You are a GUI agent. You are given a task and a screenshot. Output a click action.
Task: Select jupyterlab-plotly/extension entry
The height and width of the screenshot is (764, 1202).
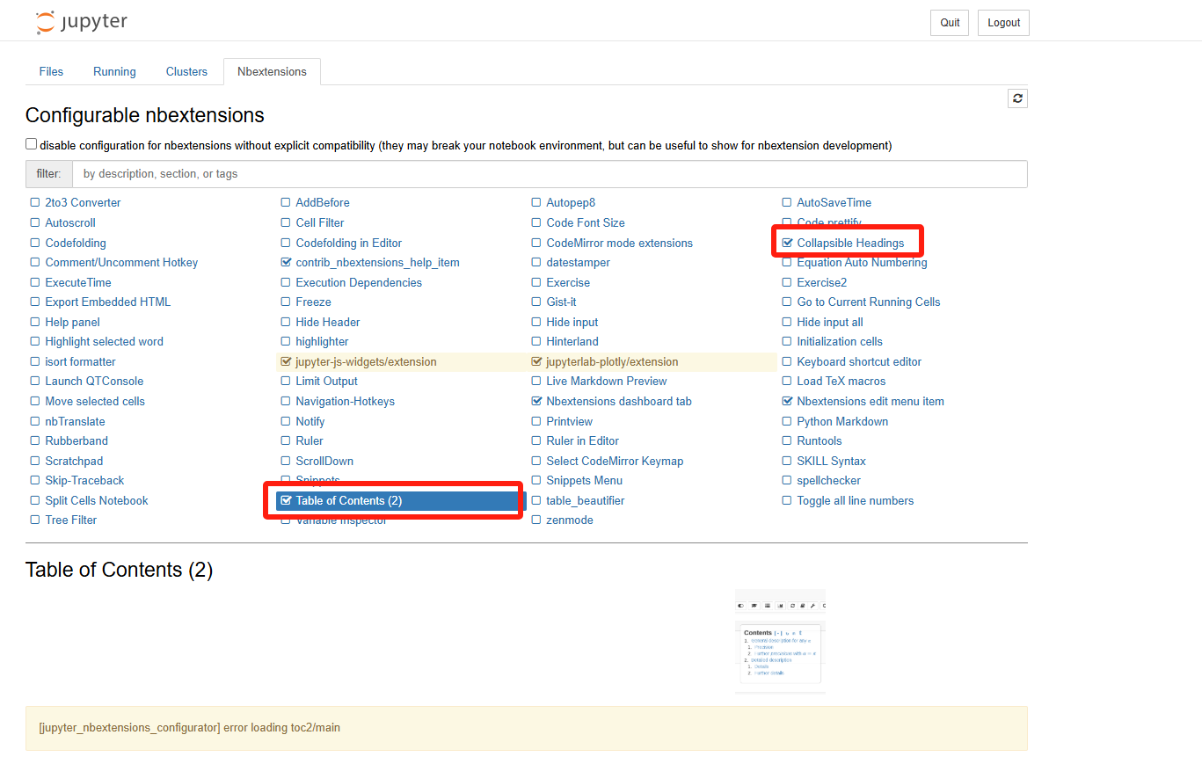pos(612,362)
